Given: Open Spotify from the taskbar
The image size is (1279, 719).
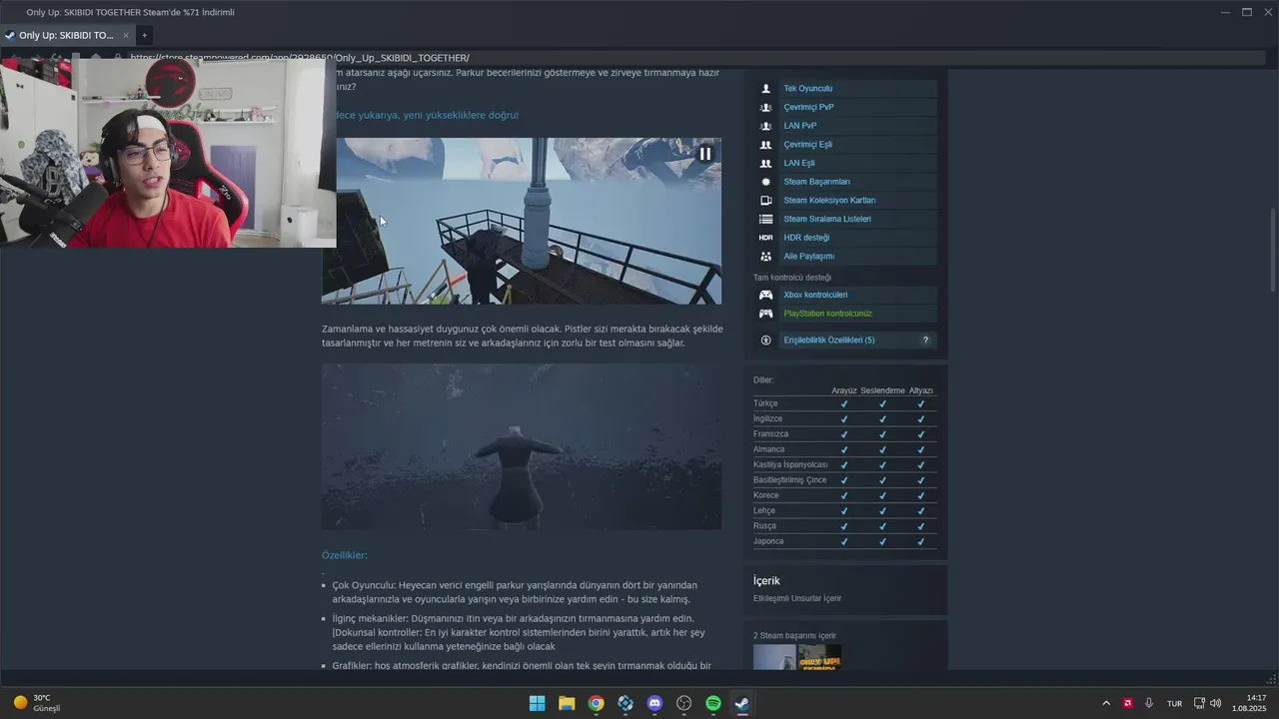Looking at the screenshot, I should [713, 703].
